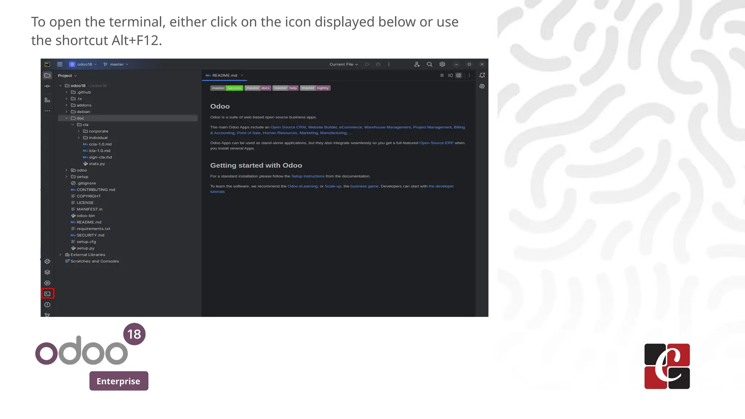
Task: Open the Code With Me add-user icon
Action: (417, 64)
